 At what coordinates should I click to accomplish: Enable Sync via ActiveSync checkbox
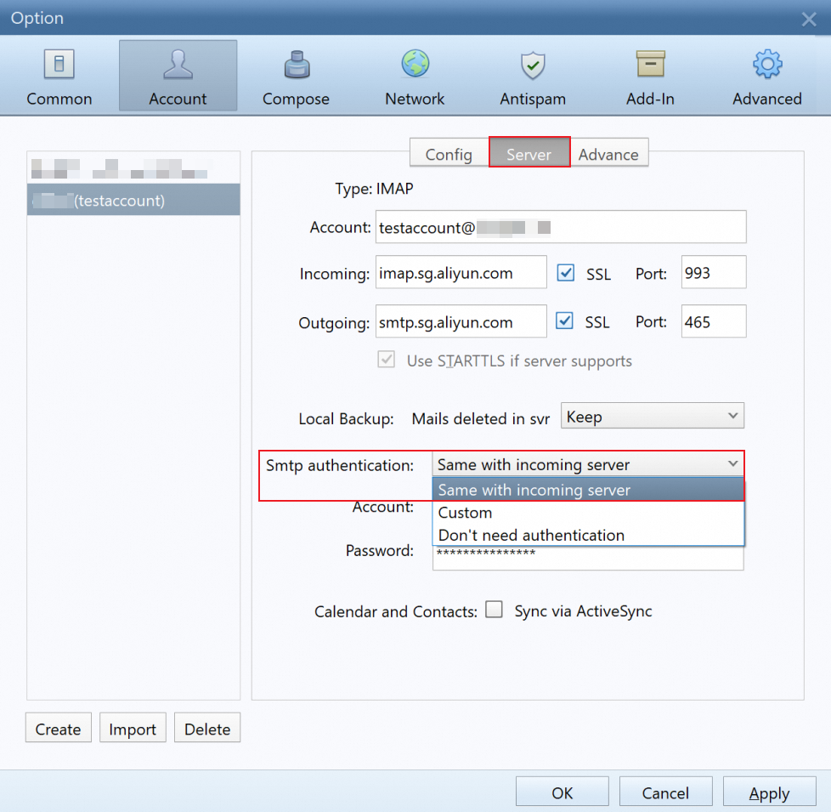tap(494, 610)
